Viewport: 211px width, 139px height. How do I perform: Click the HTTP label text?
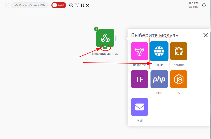click(x=159, y=65)
